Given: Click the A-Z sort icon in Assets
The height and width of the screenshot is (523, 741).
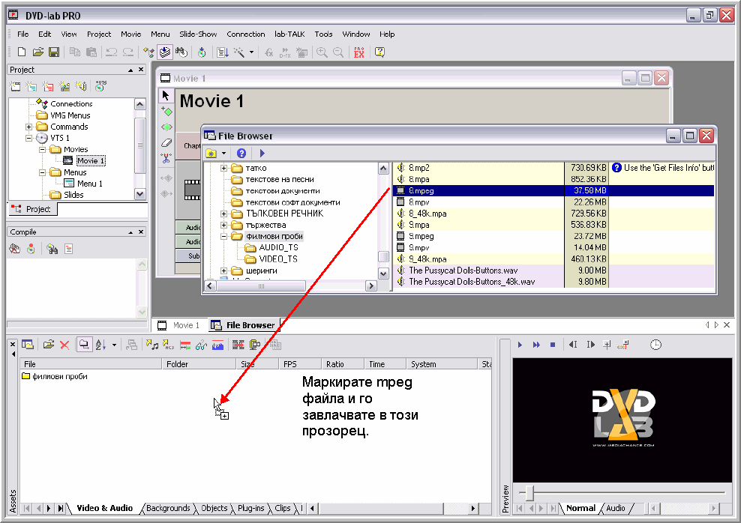Looking at the screenshot, I should [100, 345].
